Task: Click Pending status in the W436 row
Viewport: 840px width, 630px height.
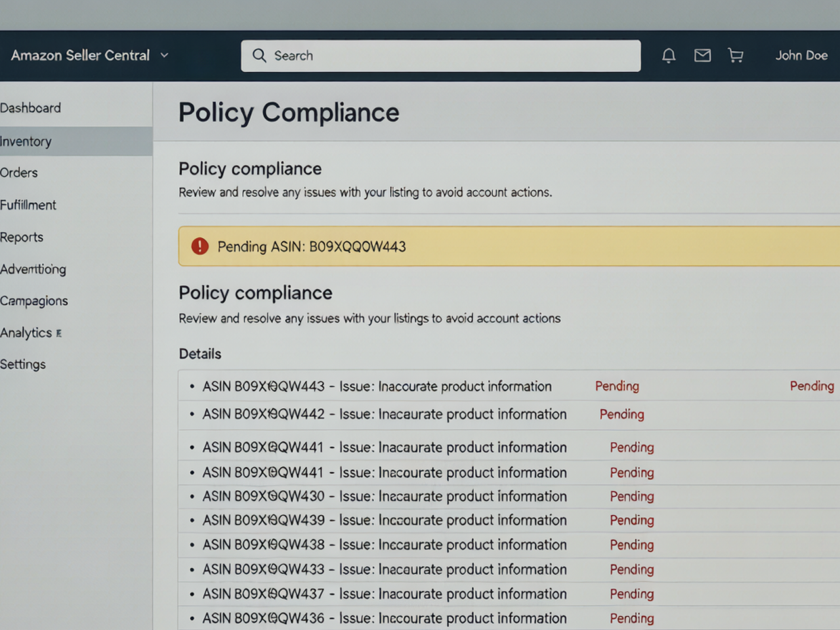Action: click(x=632, y=618)
